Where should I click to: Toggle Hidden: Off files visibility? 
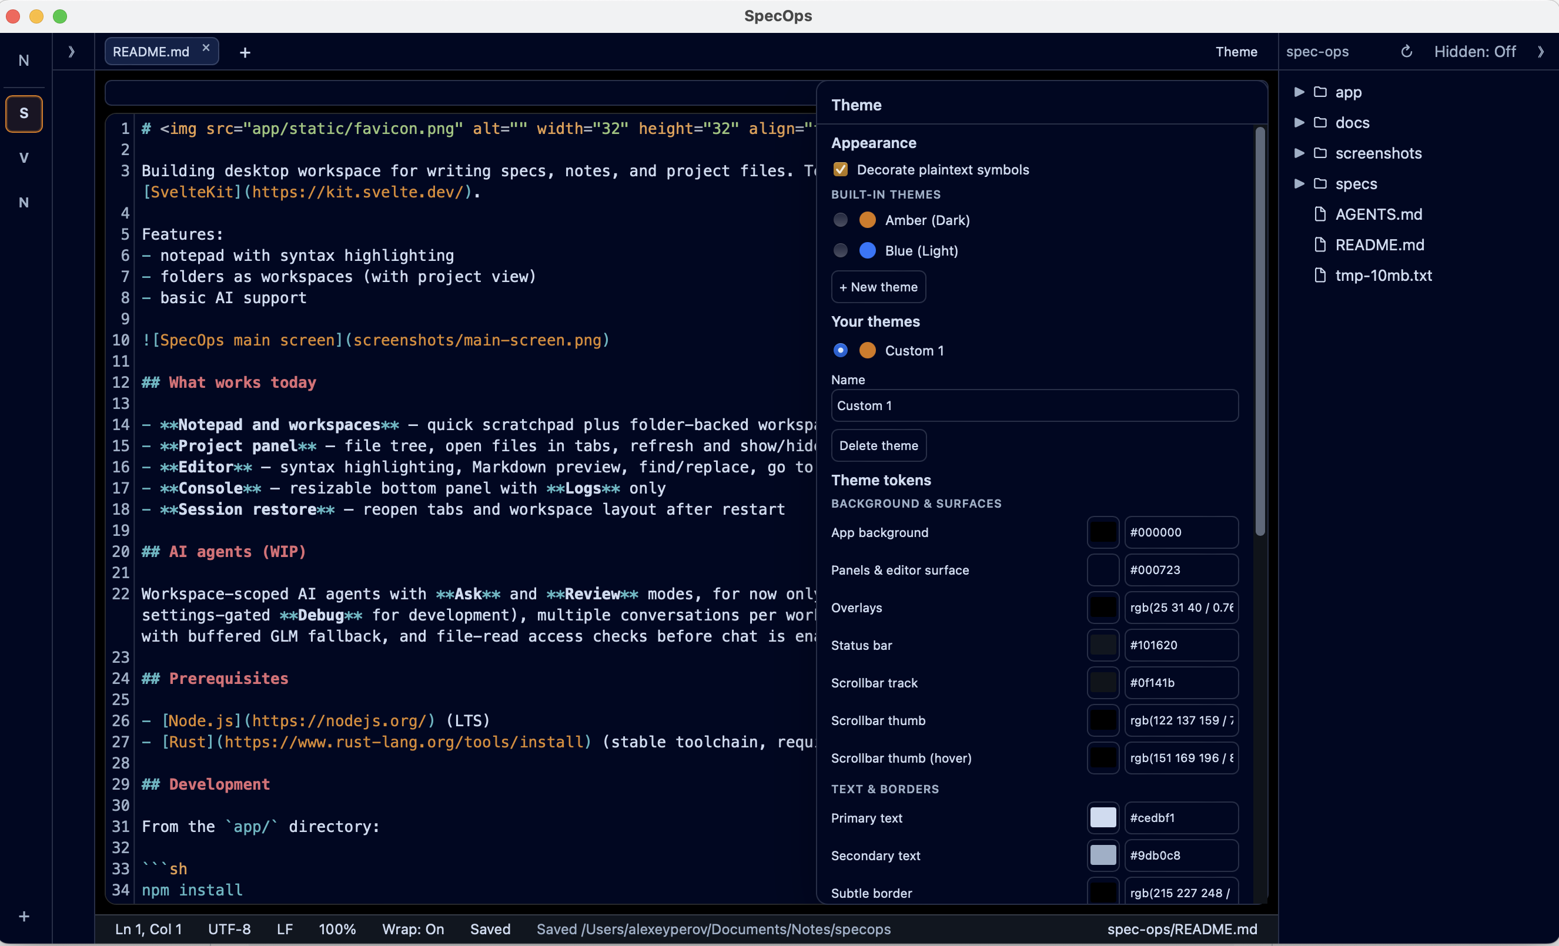click(x=1474, y=52)
